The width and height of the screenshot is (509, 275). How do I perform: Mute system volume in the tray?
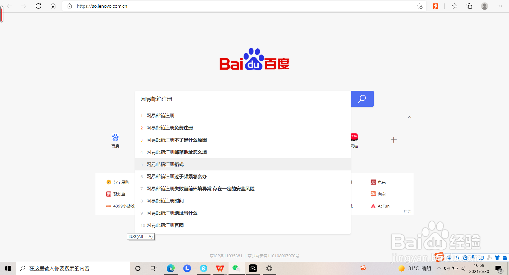pyautogui.click(x=447, y=268)
